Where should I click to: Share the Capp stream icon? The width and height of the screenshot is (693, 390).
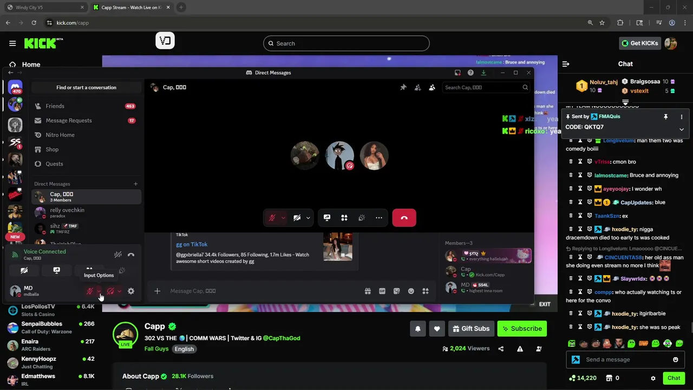(501, 349)
